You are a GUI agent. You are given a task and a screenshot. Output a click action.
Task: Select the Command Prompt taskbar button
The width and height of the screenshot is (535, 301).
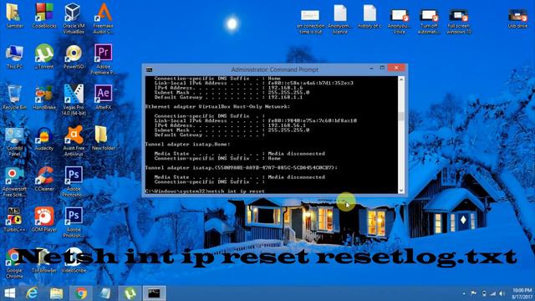point(154,293)
